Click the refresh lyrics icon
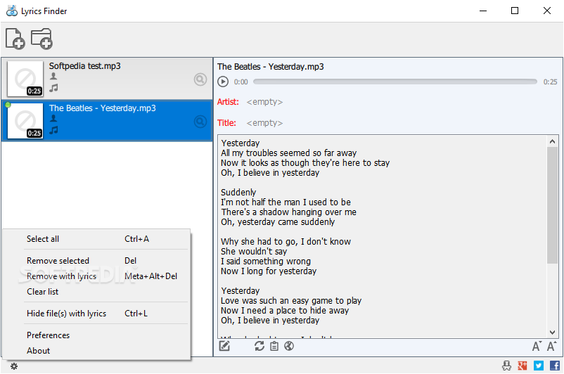 (259, 346)
